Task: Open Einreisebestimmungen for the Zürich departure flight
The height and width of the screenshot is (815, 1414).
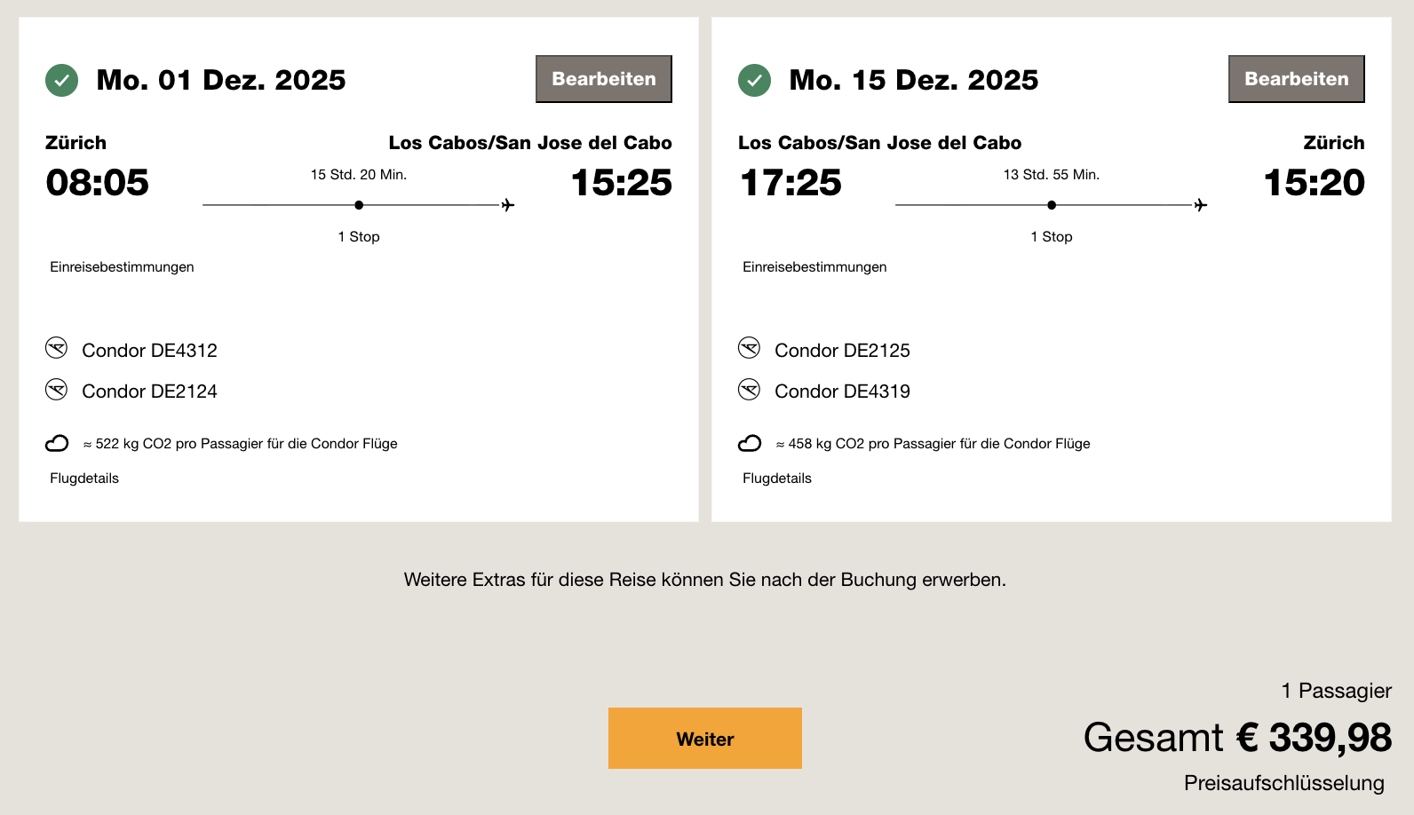Action: pyautogui.click(x=122, y=267)
